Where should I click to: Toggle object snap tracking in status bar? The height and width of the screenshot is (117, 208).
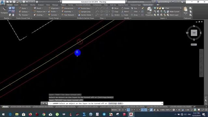click(142, 110)
